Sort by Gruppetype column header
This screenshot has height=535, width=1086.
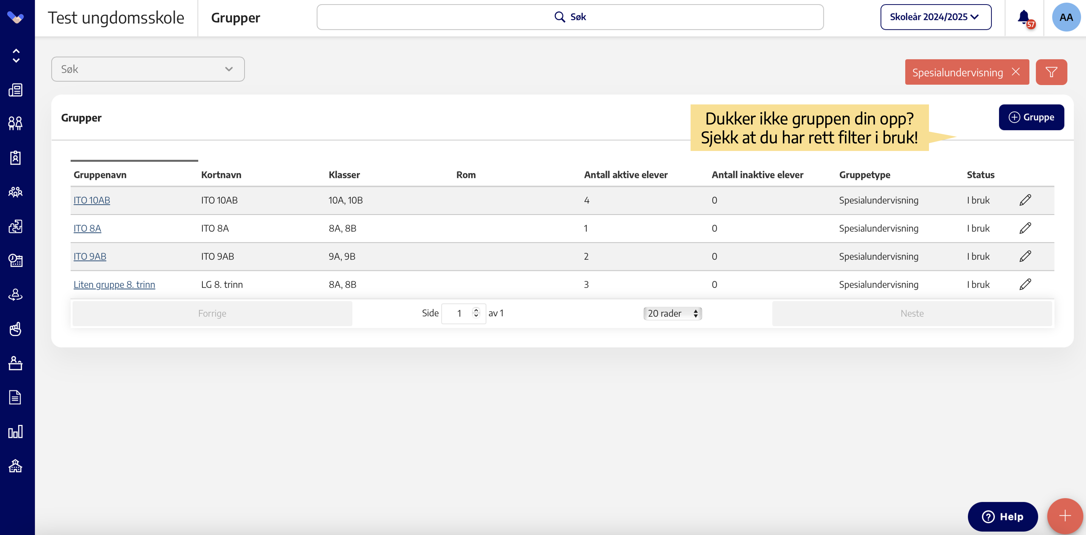click(865, 174)
